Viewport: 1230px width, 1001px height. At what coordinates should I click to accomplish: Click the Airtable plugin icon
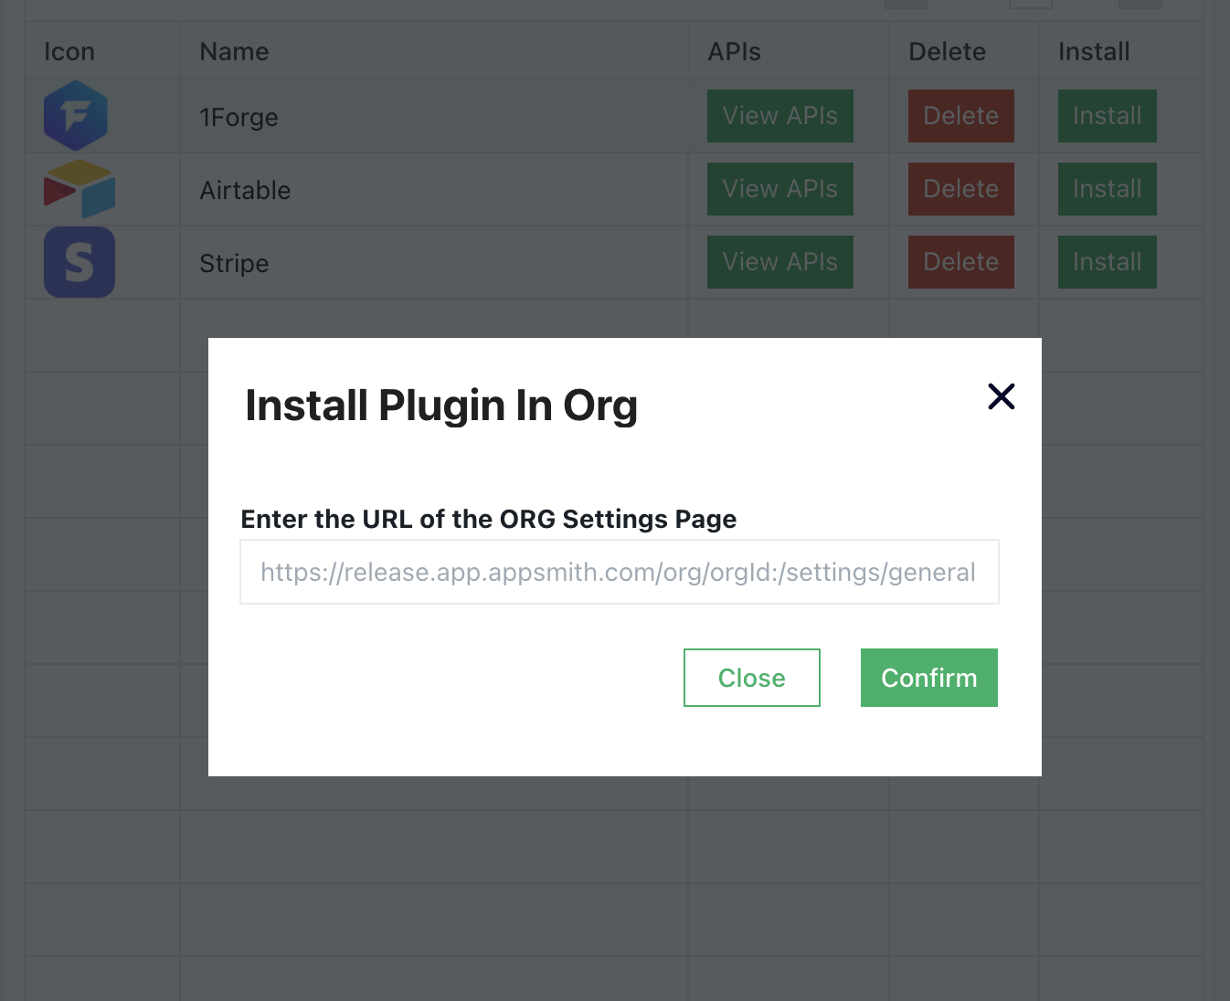pyautogui.click(x=79, y=189)
